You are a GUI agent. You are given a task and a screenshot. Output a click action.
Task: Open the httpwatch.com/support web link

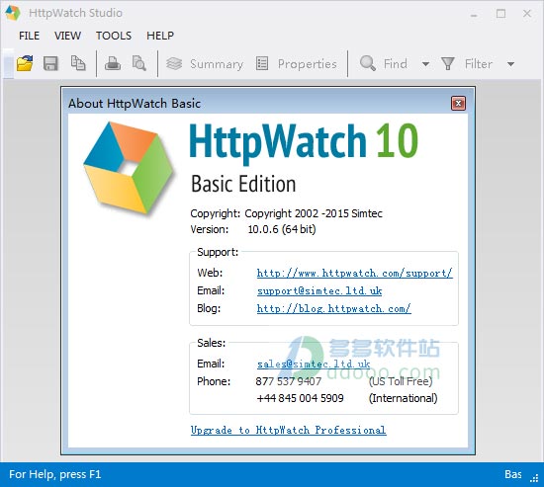tap(354, 274)
